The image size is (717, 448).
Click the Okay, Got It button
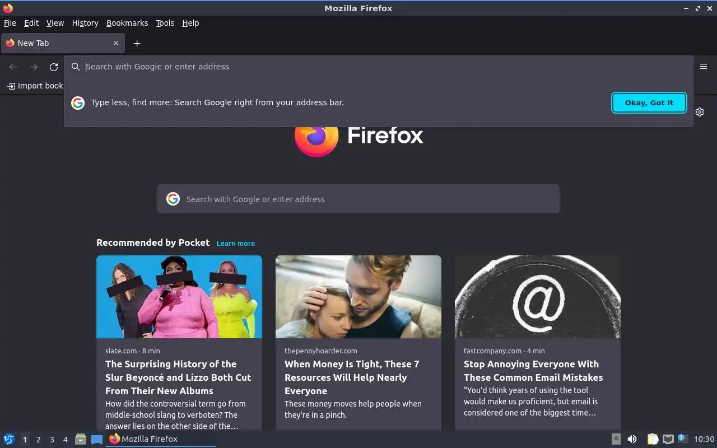(649, 102)
